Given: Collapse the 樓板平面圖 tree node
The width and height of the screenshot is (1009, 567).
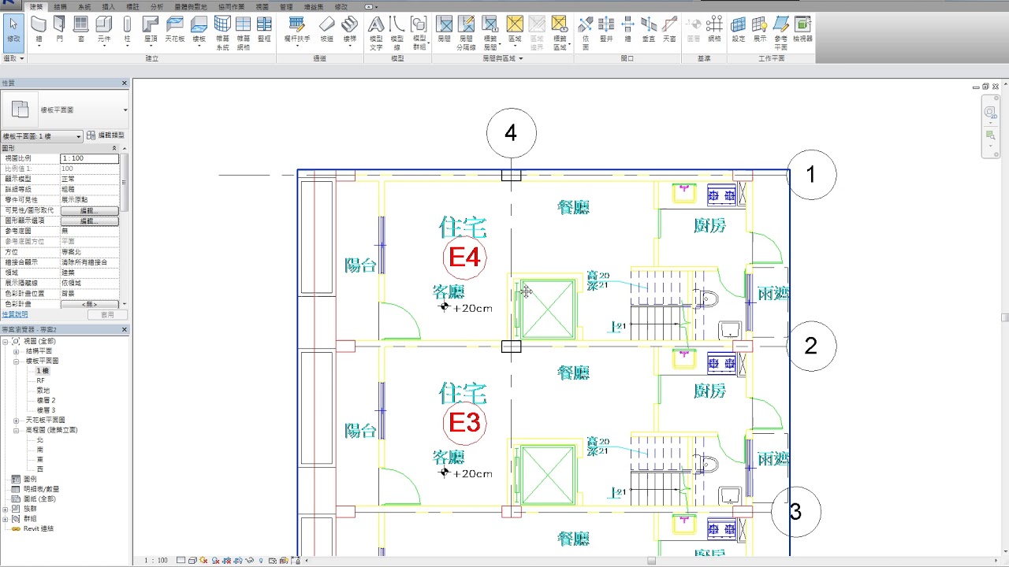Looking at the screenshot, I should point(17,361).
